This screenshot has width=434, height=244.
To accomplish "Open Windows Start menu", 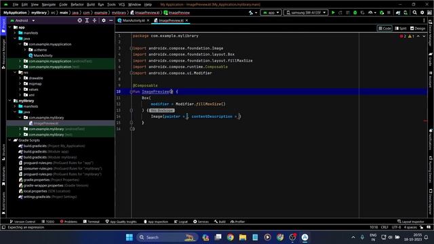I will (130, 237).
